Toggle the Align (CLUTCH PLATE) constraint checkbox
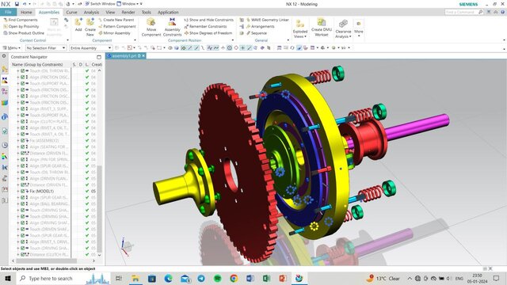Screen dimensions: 507x285 click(x=23, y=121)
